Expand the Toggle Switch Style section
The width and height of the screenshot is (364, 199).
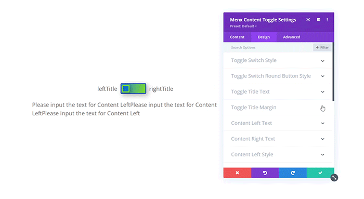pos(278,60)
